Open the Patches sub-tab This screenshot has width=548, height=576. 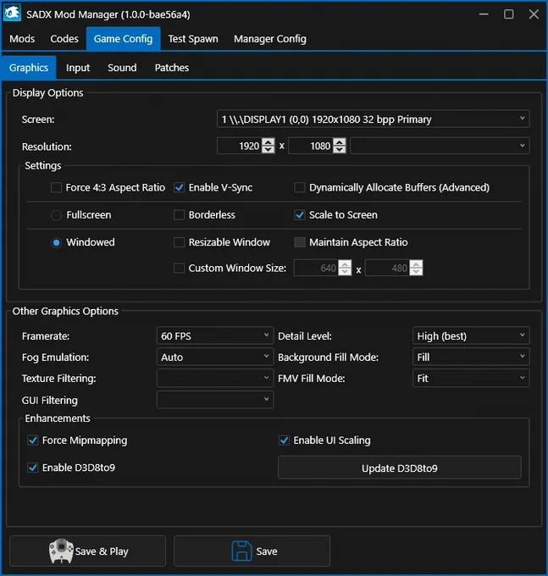(x=172, y=68)
